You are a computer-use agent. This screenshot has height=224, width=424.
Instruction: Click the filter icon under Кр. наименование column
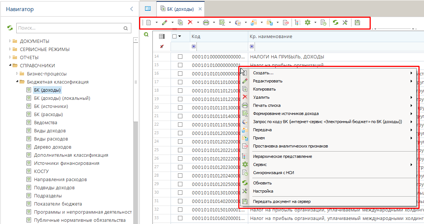252,47
